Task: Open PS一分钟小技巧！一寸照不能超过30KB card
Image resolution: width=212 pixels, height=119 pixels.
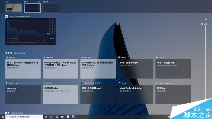Action: coord(61,69)
